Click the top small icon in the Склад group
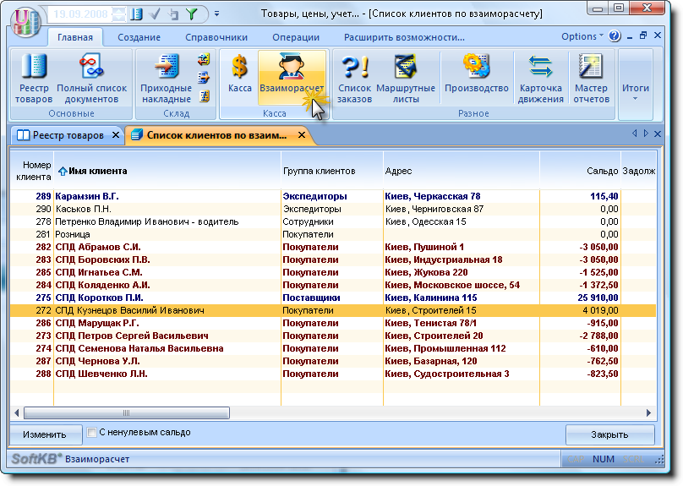This screenshot has height=486, width=683. (204, 59)
